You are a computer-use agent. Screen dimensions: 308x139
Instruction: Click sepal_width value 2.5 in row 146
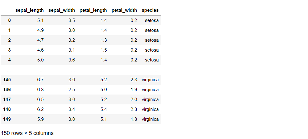[71, 90]
